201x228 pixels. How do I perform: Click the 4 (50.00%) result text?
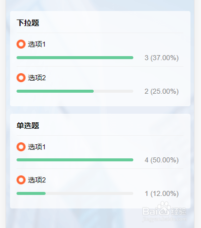point(161,160)
